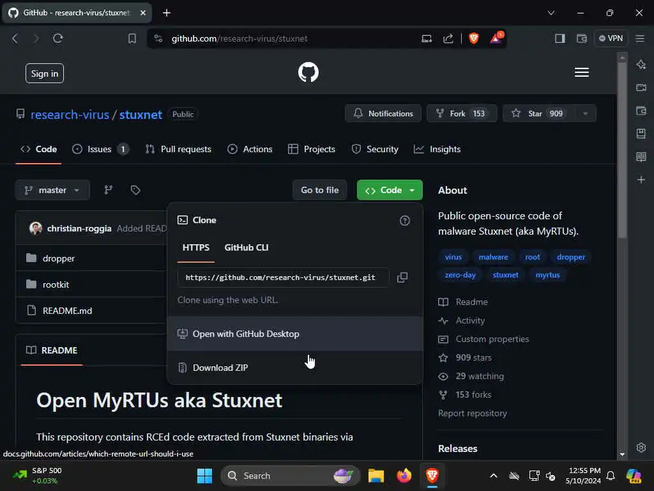This screenshot has width=654, height=491.
Task: Open the README.md file
Action: click(67, 311)
